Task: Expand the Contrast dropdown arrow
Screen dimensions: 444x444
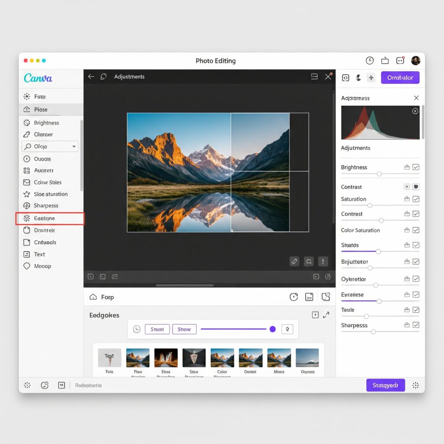Action: point(407,186)
